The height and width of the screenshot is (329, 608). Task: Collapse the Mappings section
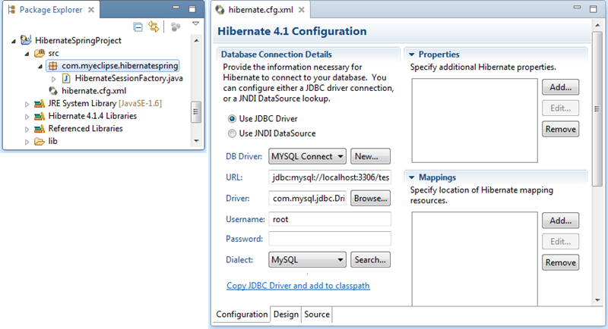click(410, 177)
